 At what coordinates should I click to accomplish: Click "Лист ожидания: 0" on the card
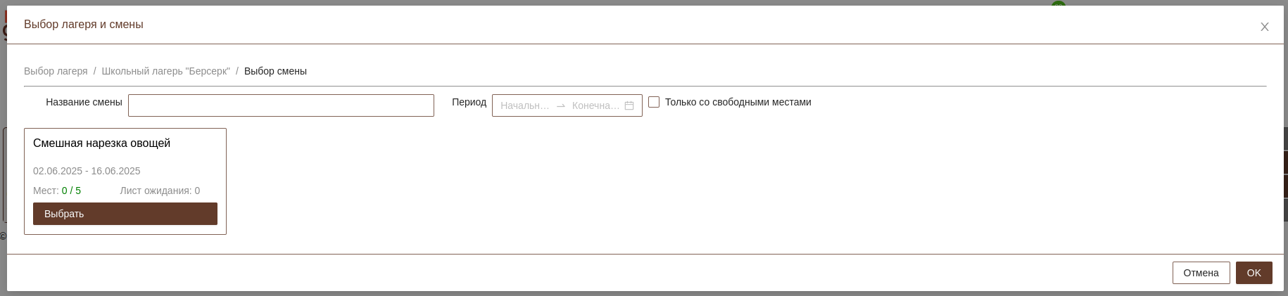coord(160,191)
